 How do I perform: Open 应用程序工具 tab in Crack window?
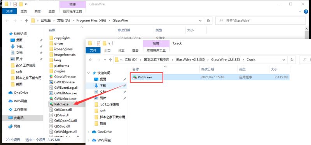click(x=156, y=50)
